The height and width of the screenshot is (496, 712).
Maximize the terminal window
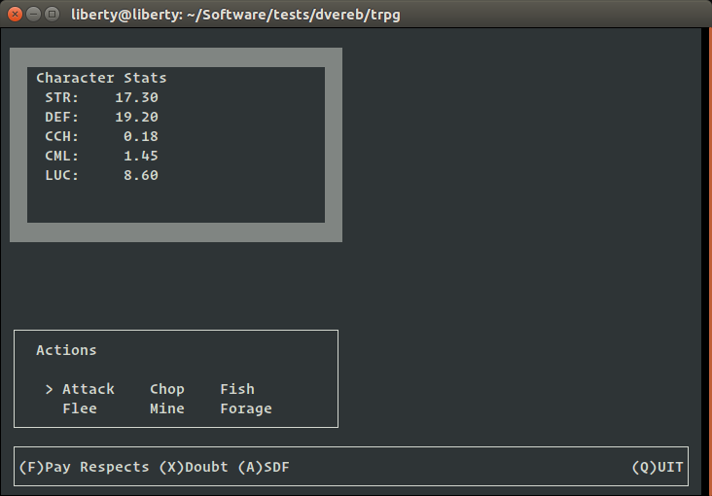point(53,15)
